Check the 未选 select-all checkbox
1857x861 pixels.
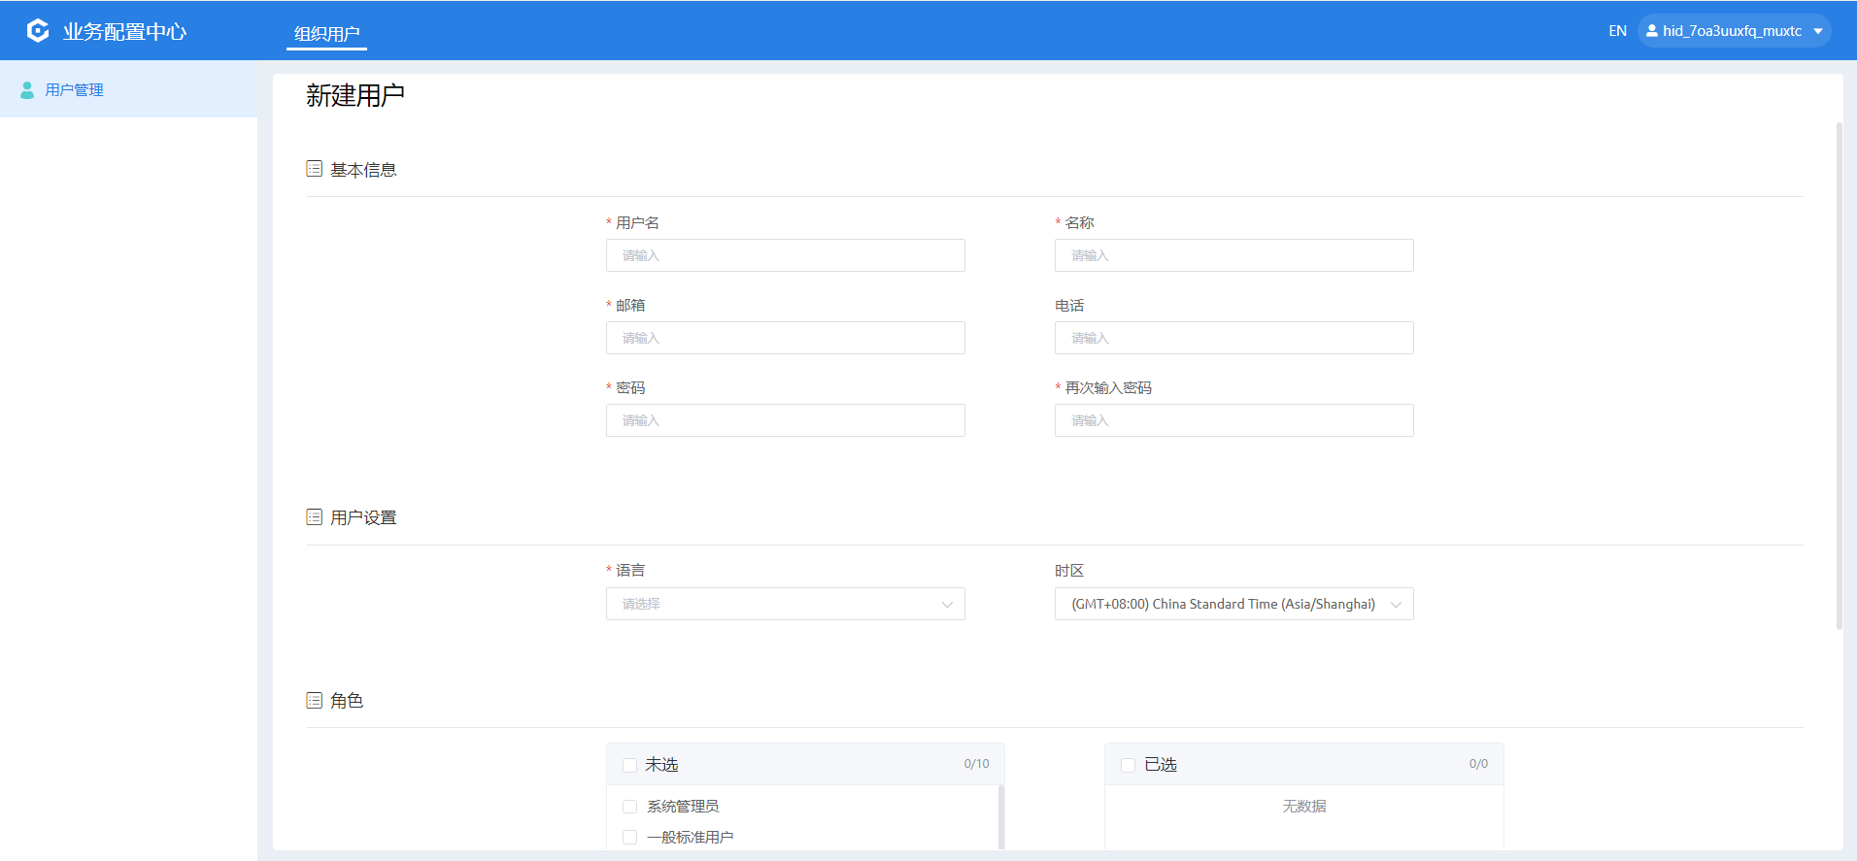(x=629, y=765)
